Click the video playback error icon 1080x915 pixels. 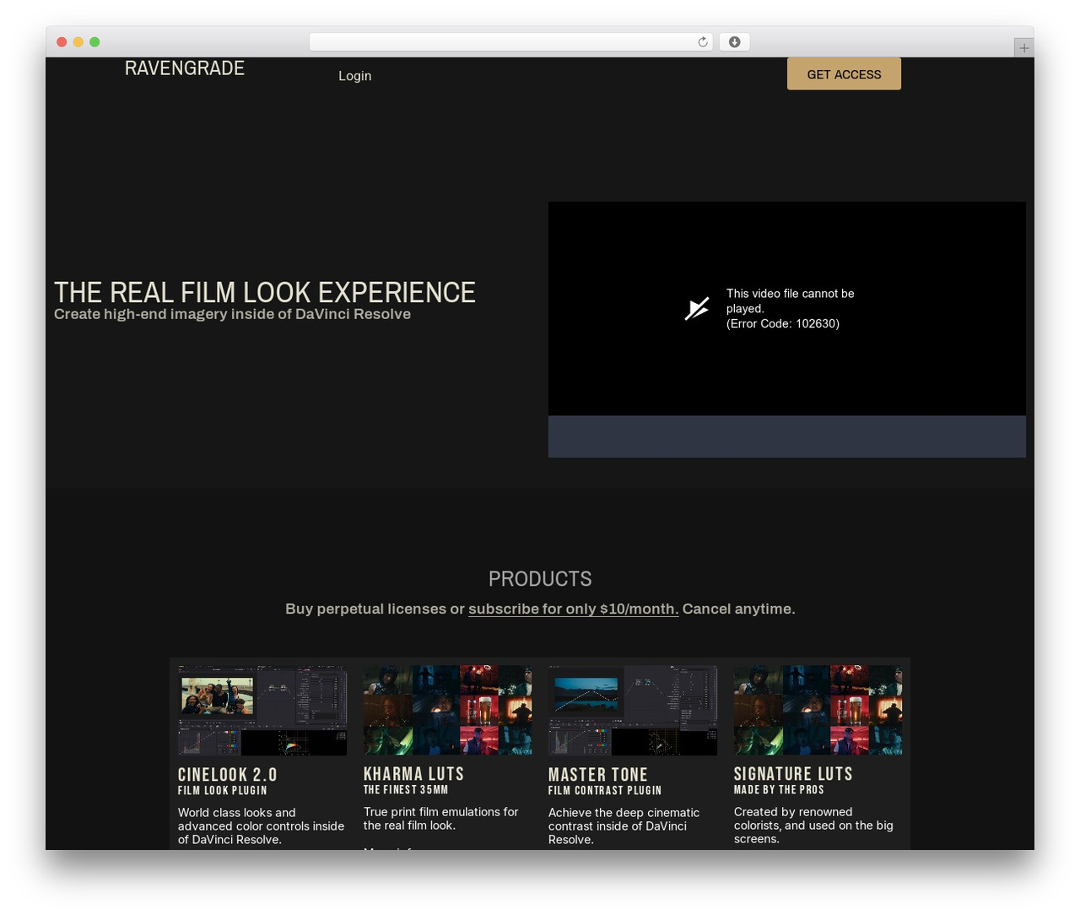(697, 309)
